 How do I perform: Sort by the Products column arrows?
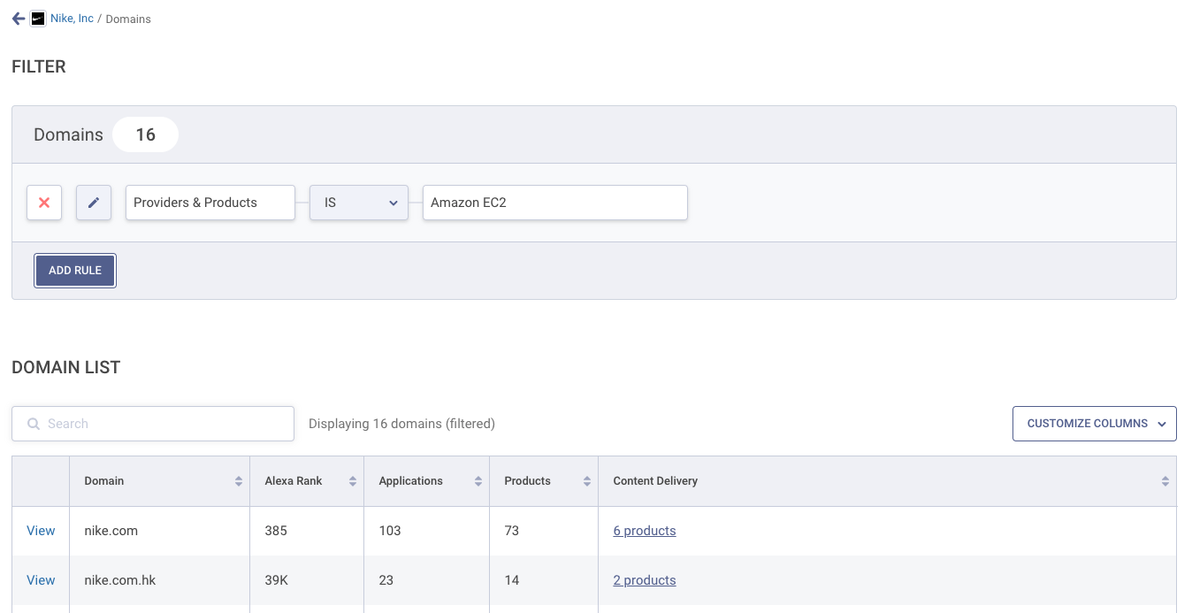click(x=587, y=481)
